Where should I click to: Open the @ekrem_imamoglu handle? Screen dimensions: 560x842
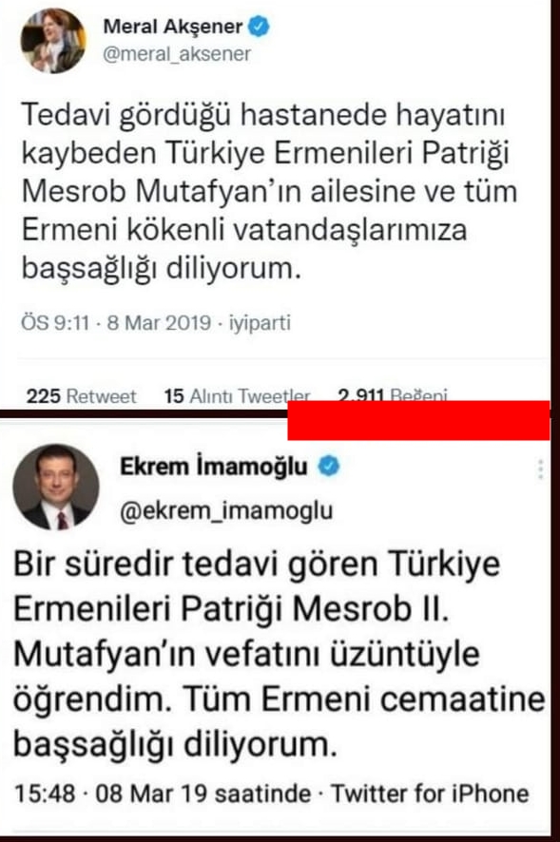226,510
